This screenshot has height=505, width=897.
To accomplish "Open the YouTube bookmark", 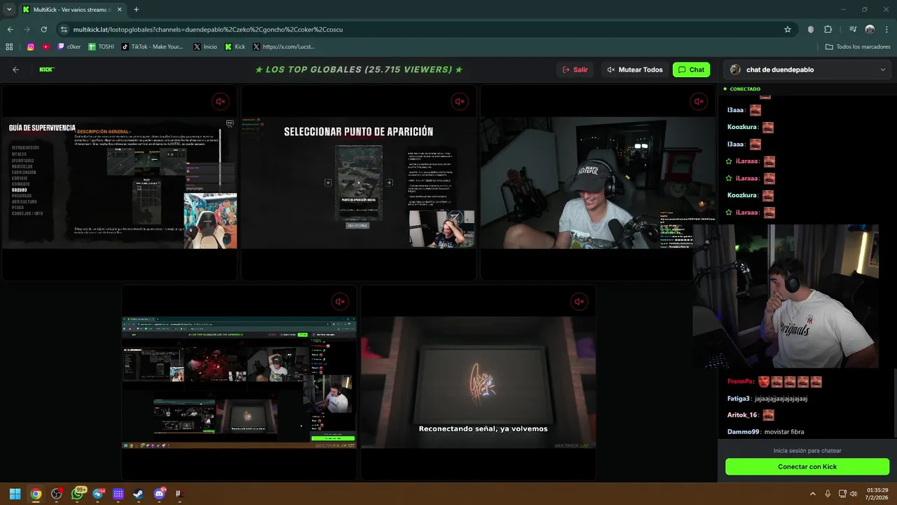I will 46,47.
